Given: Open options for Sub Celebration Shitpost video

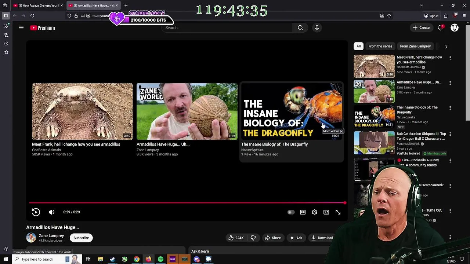Looking at the screenshot, I should pyautogui.click(x=450, y=134).
